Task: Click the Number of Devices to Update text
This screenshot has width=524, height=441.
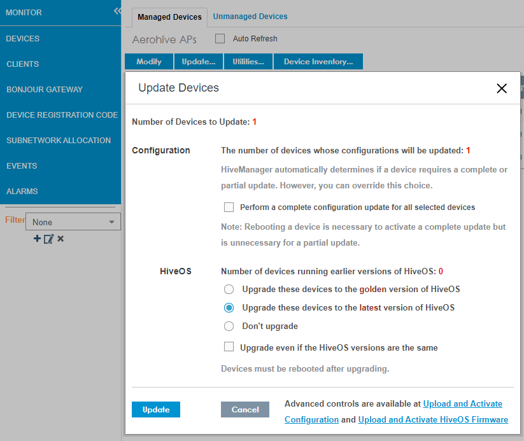Action: (x=194, y=122)
